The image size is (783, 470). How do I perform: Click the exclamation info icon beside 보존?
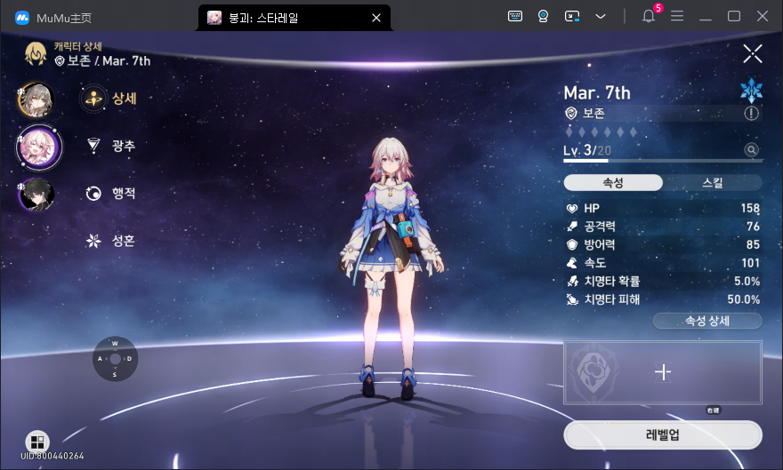pyautogui.click(x=752, y=114)
